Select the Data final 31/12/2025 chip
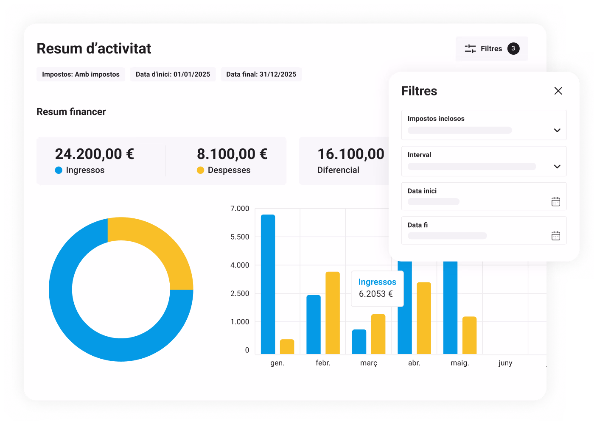The height and width of the screenshot is (424, 594). click(261, 74)
